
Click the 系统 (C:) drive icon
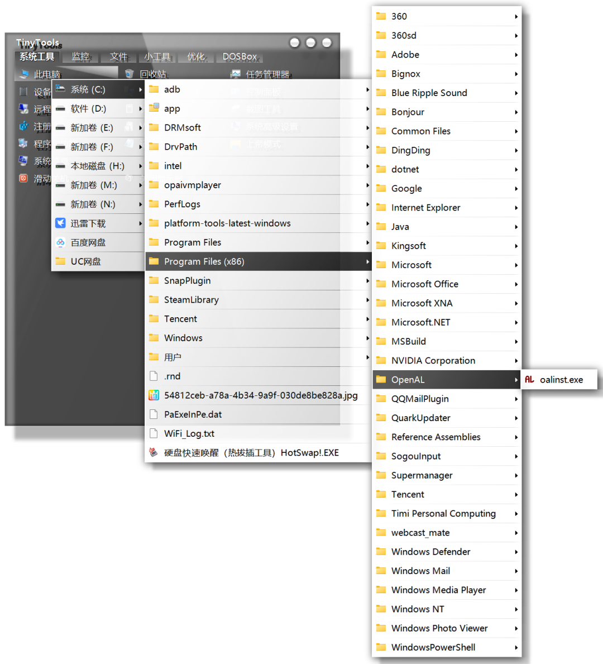pyautogui.click(x=60, y=89)
